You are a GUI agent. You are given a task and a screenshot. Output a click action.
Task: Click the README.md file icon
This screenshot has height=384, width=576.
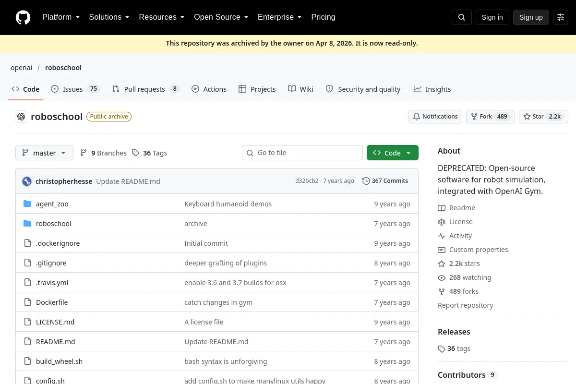(27, 342)
